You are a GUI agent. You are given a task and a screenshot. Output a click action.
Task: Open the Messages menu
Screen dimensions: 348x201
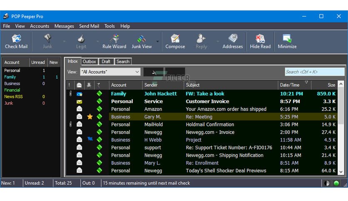(x=64, y=26)
